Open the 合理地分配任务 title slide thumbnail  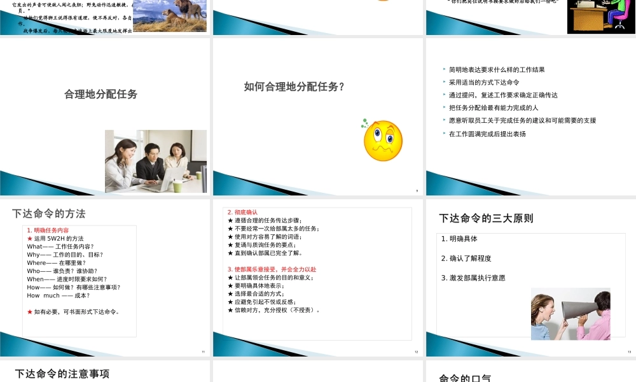105,117
